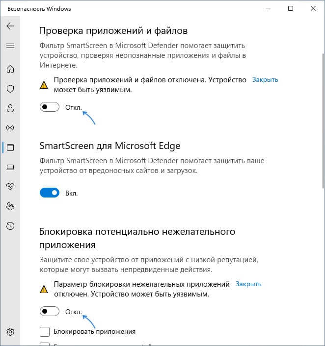
Task: Check the Блокировать приложения checkbox
Action: 45,332
